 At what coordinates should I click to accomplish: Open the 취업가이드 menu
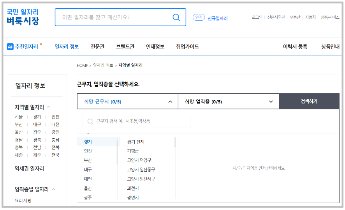(187, 47)
